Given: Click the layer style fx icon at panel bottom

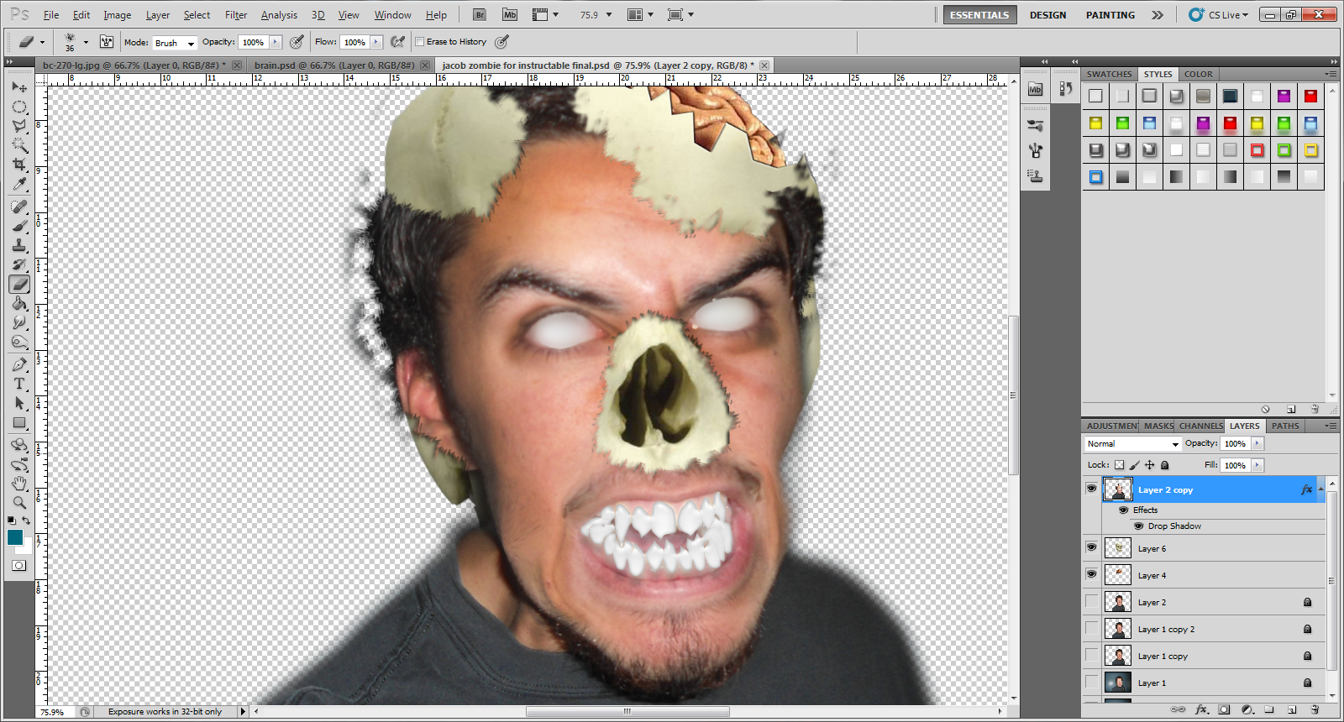Looking at the screenshot, I should click(1201, 709).
